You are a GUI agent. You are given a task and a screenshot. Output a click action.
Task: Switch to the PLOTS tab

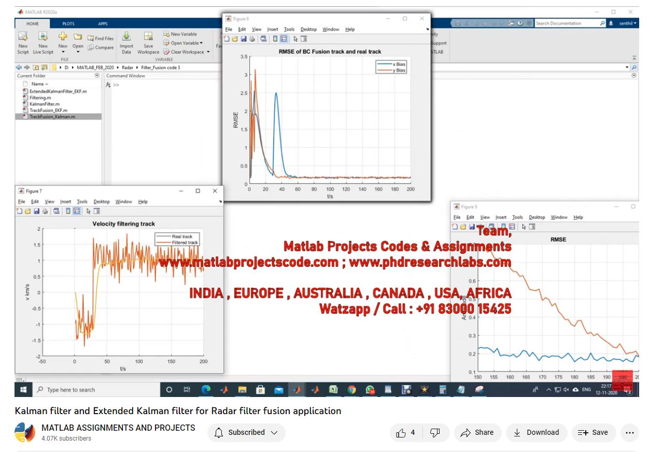[68, 23]
